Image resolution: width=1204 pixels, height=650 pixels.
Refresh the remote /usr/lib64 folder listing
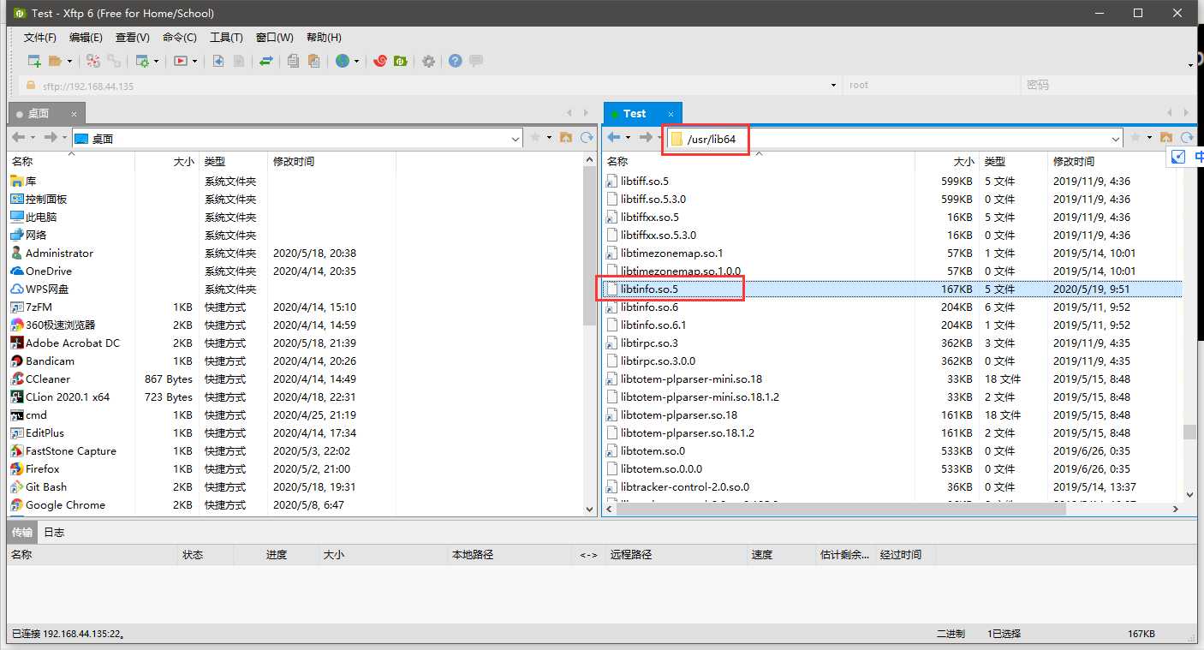(1186, 138)
